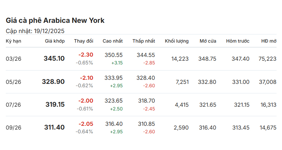Click the "Mở cửa" column header
The height and width of the screenshot is (150, 282).
(x=208, y=41)
